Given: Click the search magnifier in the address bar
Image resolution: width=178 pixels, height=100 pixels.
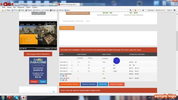Looking at the screenshot, I should [x=53, y=4].
